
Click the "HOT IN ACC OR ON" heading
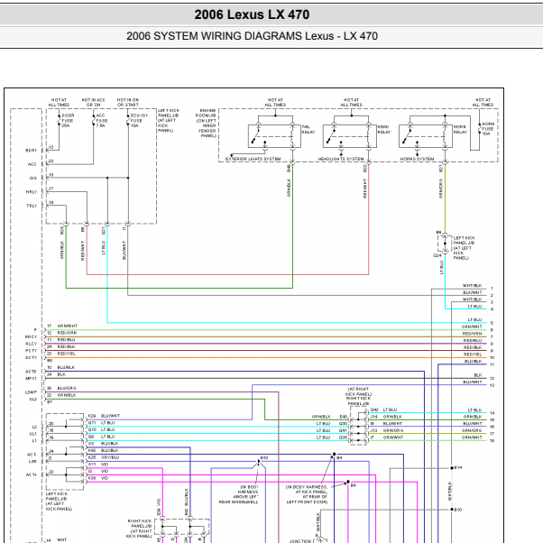coord(93,102)
